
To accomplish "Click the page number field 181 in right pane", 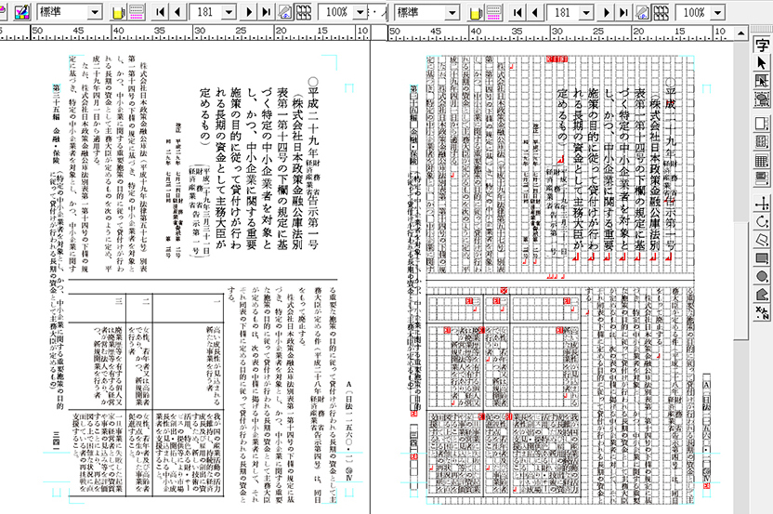I will [x=563, y=12].
